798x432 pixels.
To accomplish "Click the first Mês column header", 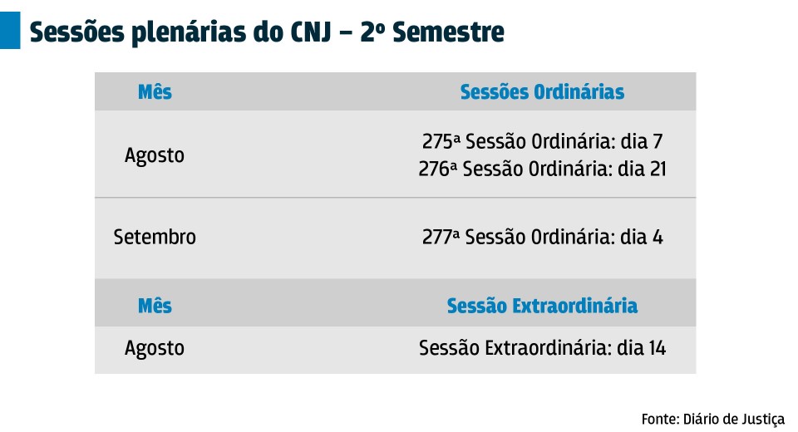I will point(155,92).
